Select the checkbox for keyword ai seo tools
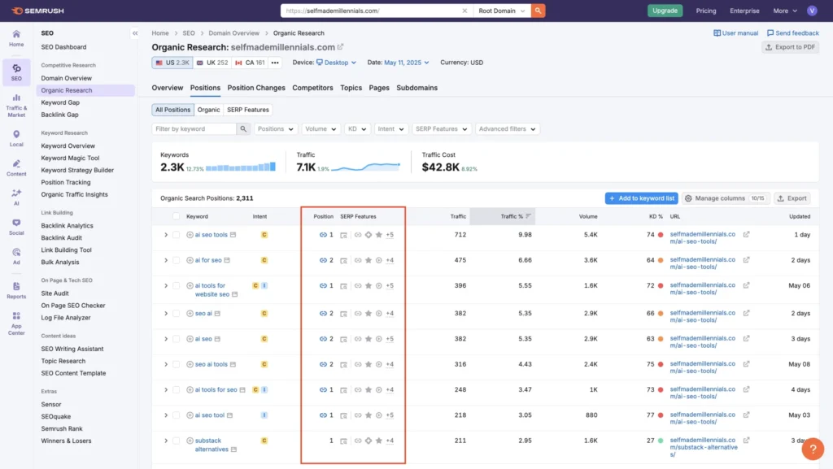The height and width of the screenshot is (469, 833). click(176, 234)
